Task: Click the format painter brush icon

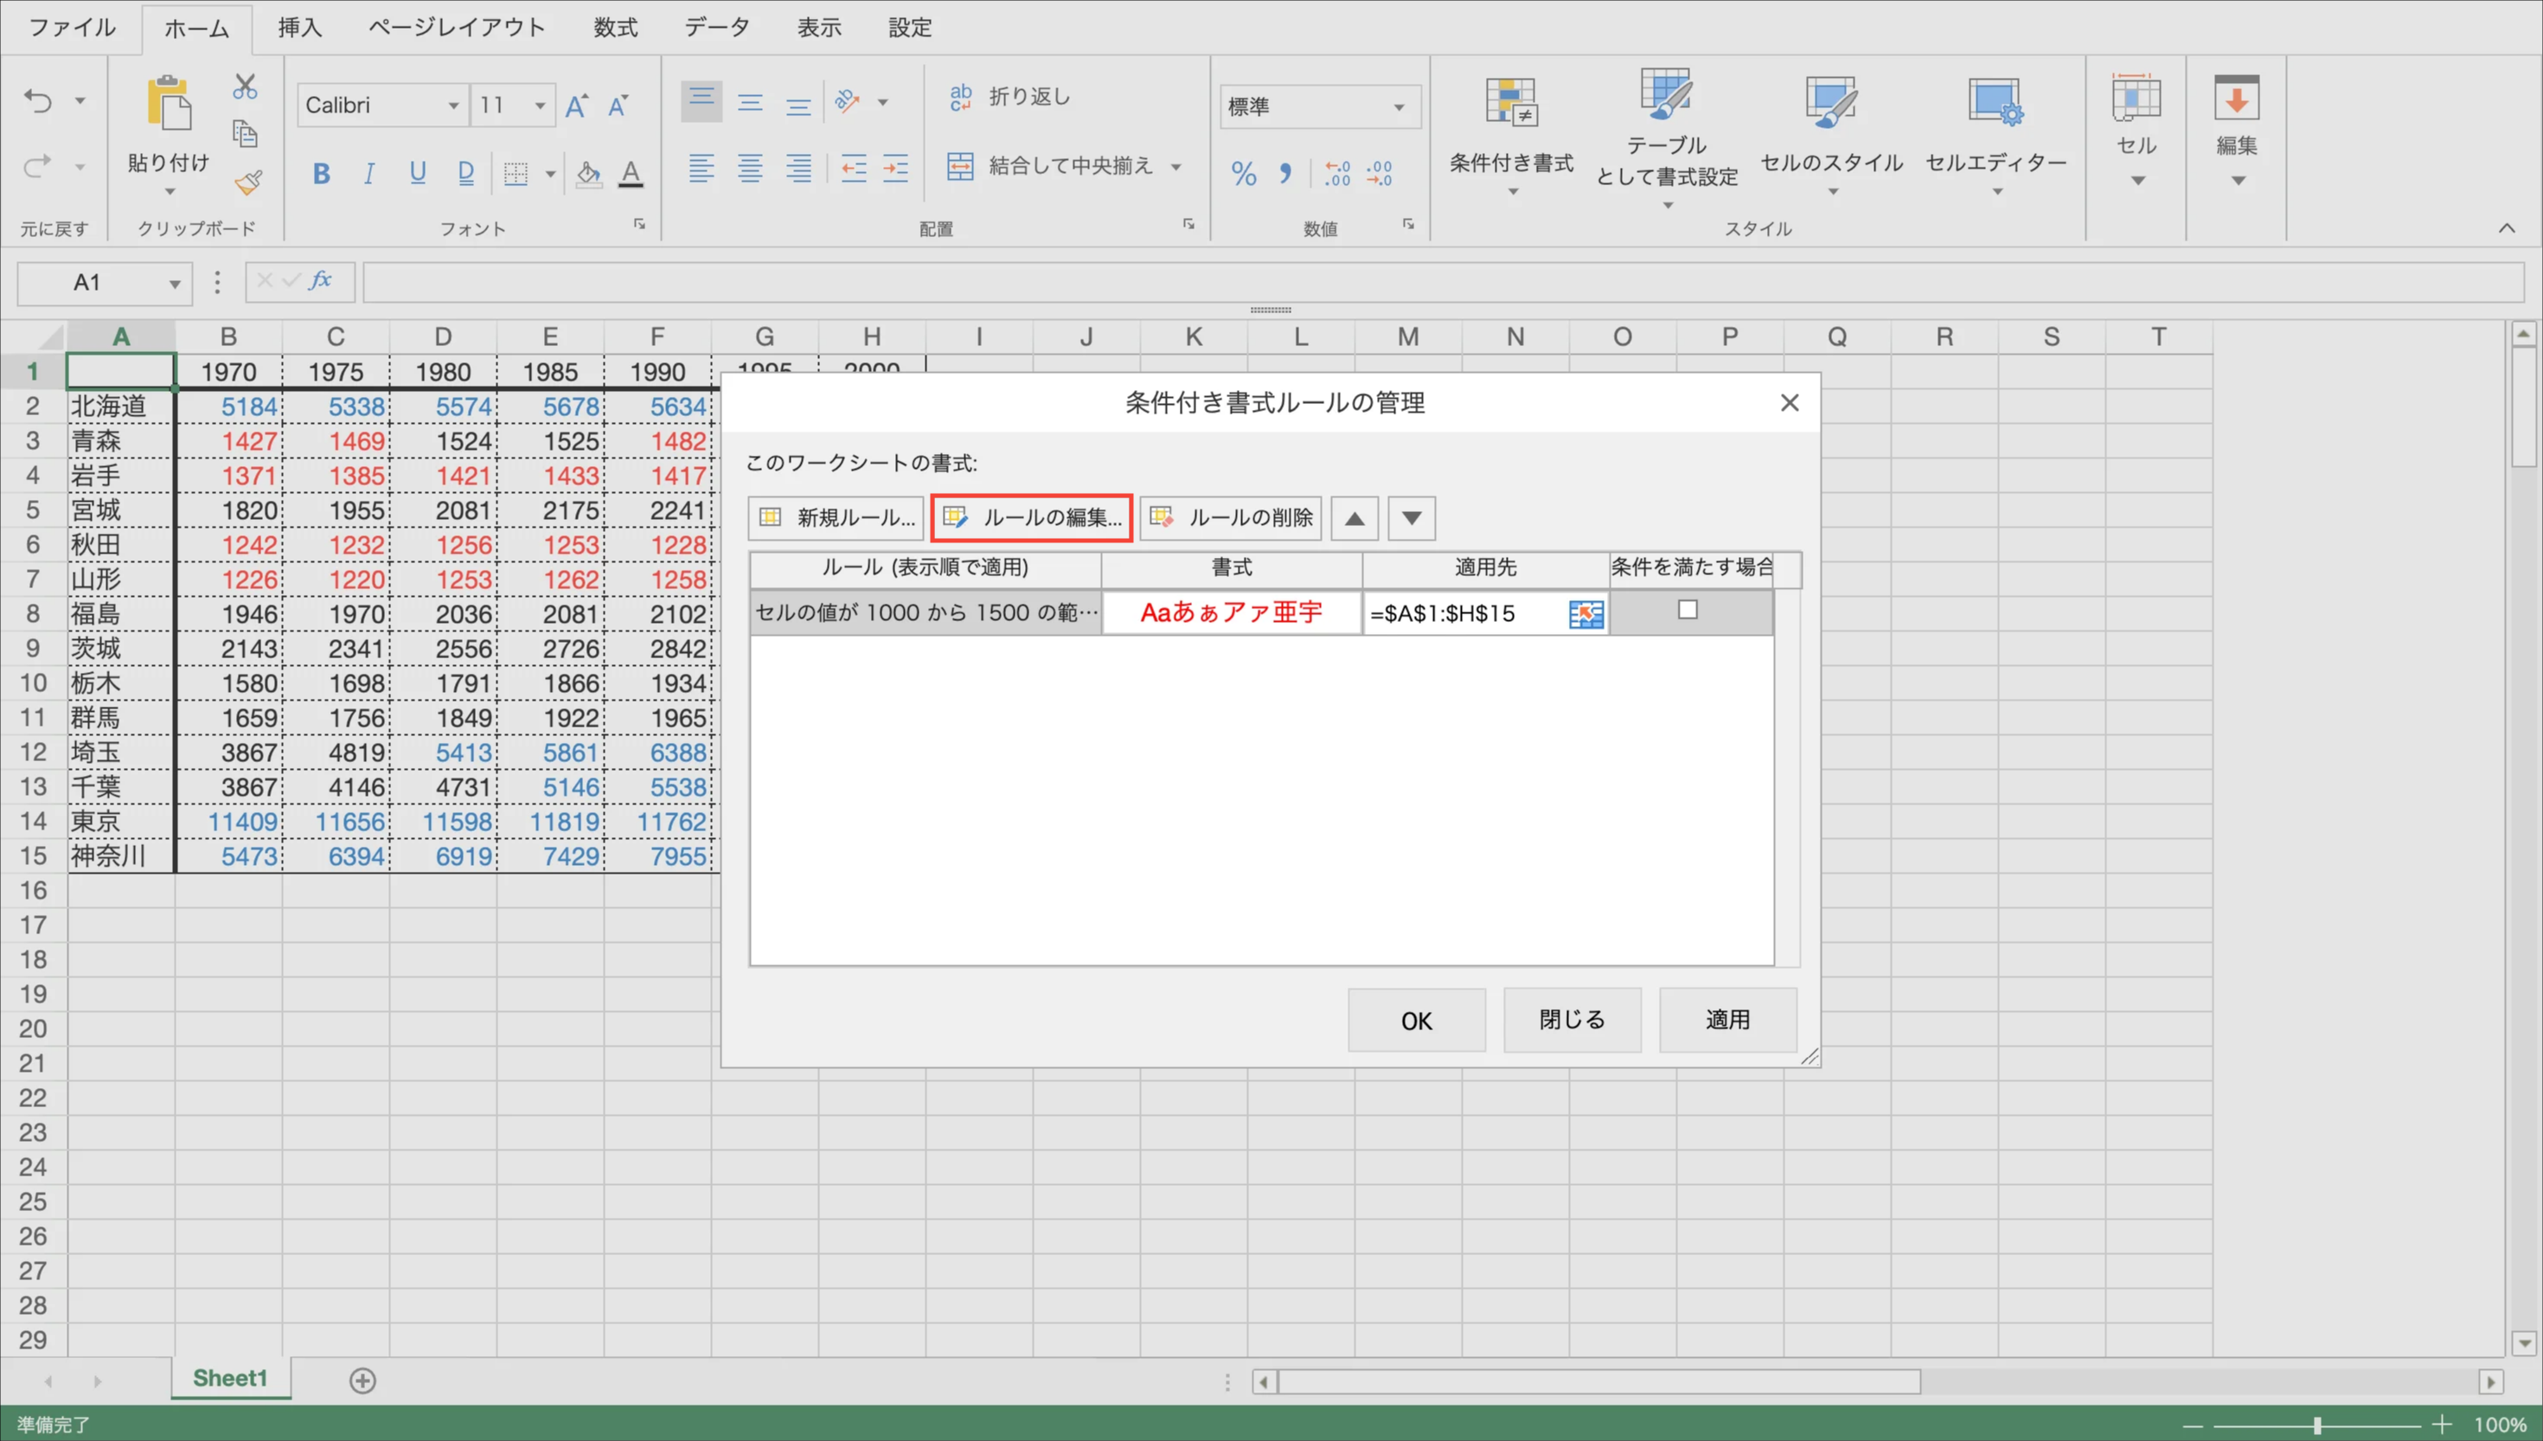Action: tap(247, 183)
